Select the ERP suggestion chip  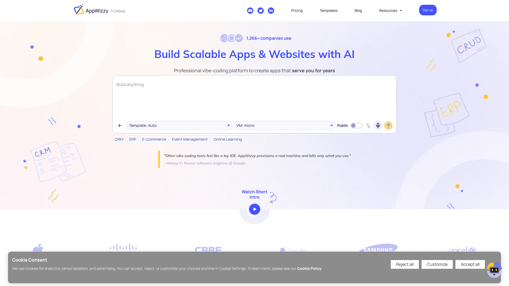(133, 139)
